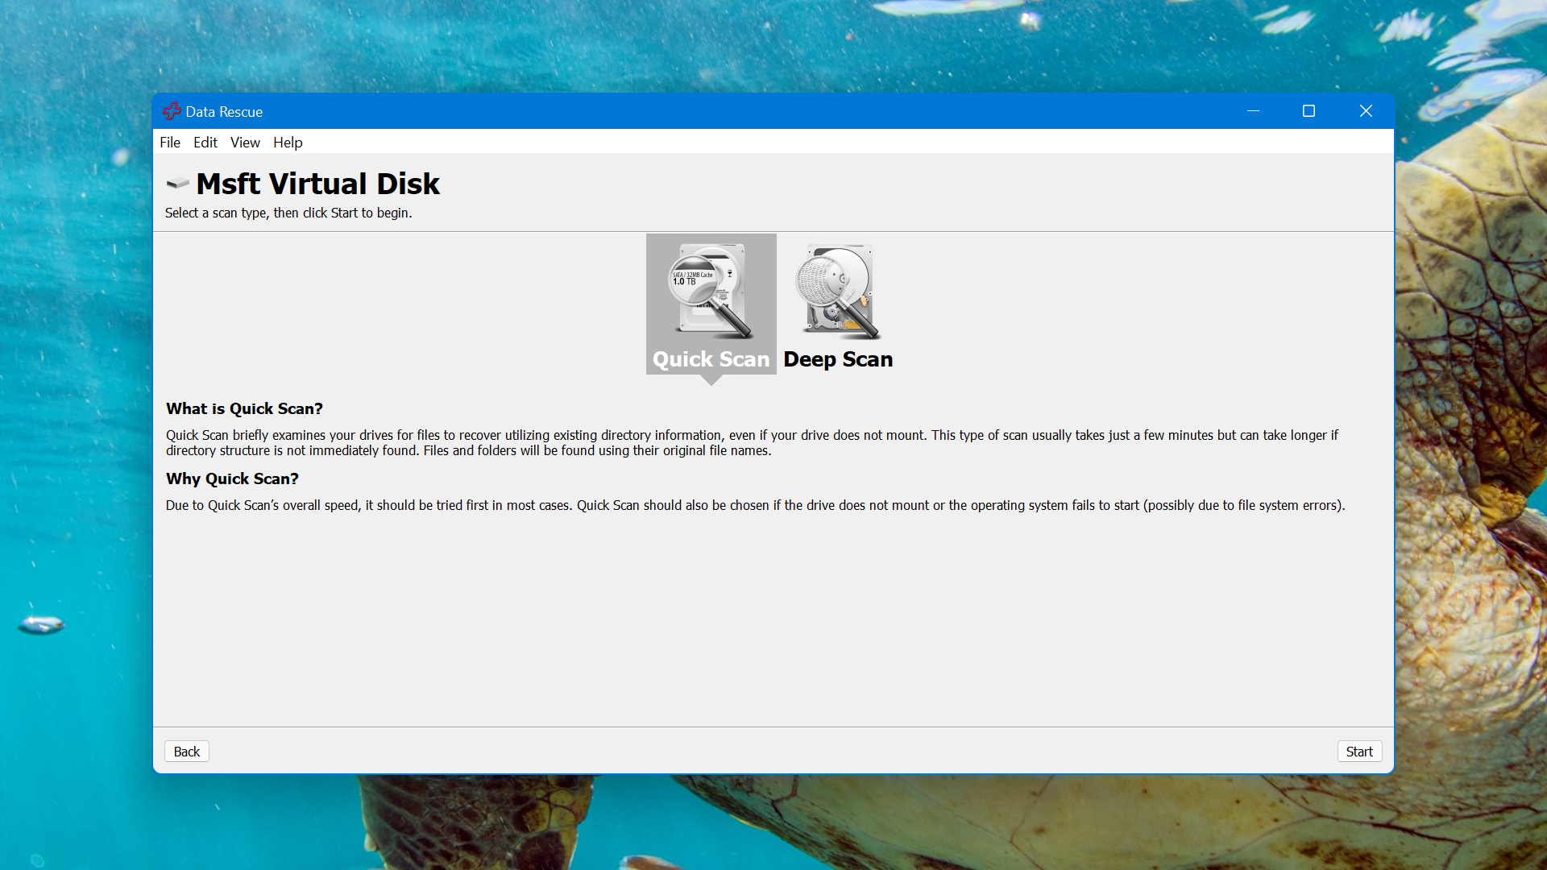This screenshot has width=1547, height=870.
Task: Click the 'Data Rescue' window title text
Action: click(x=224, y=112)
